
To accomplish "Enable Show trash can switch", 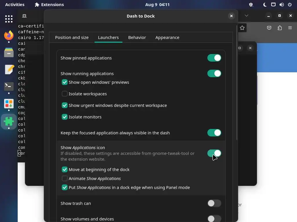I will (214, 203).
